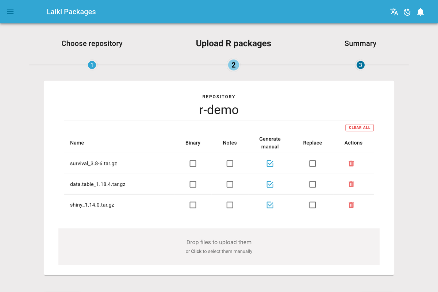Uncheck Generate manual for survival_3.8-6.tar.gz
The width and height of the screenshot is (438, 292).
[270, 164]
